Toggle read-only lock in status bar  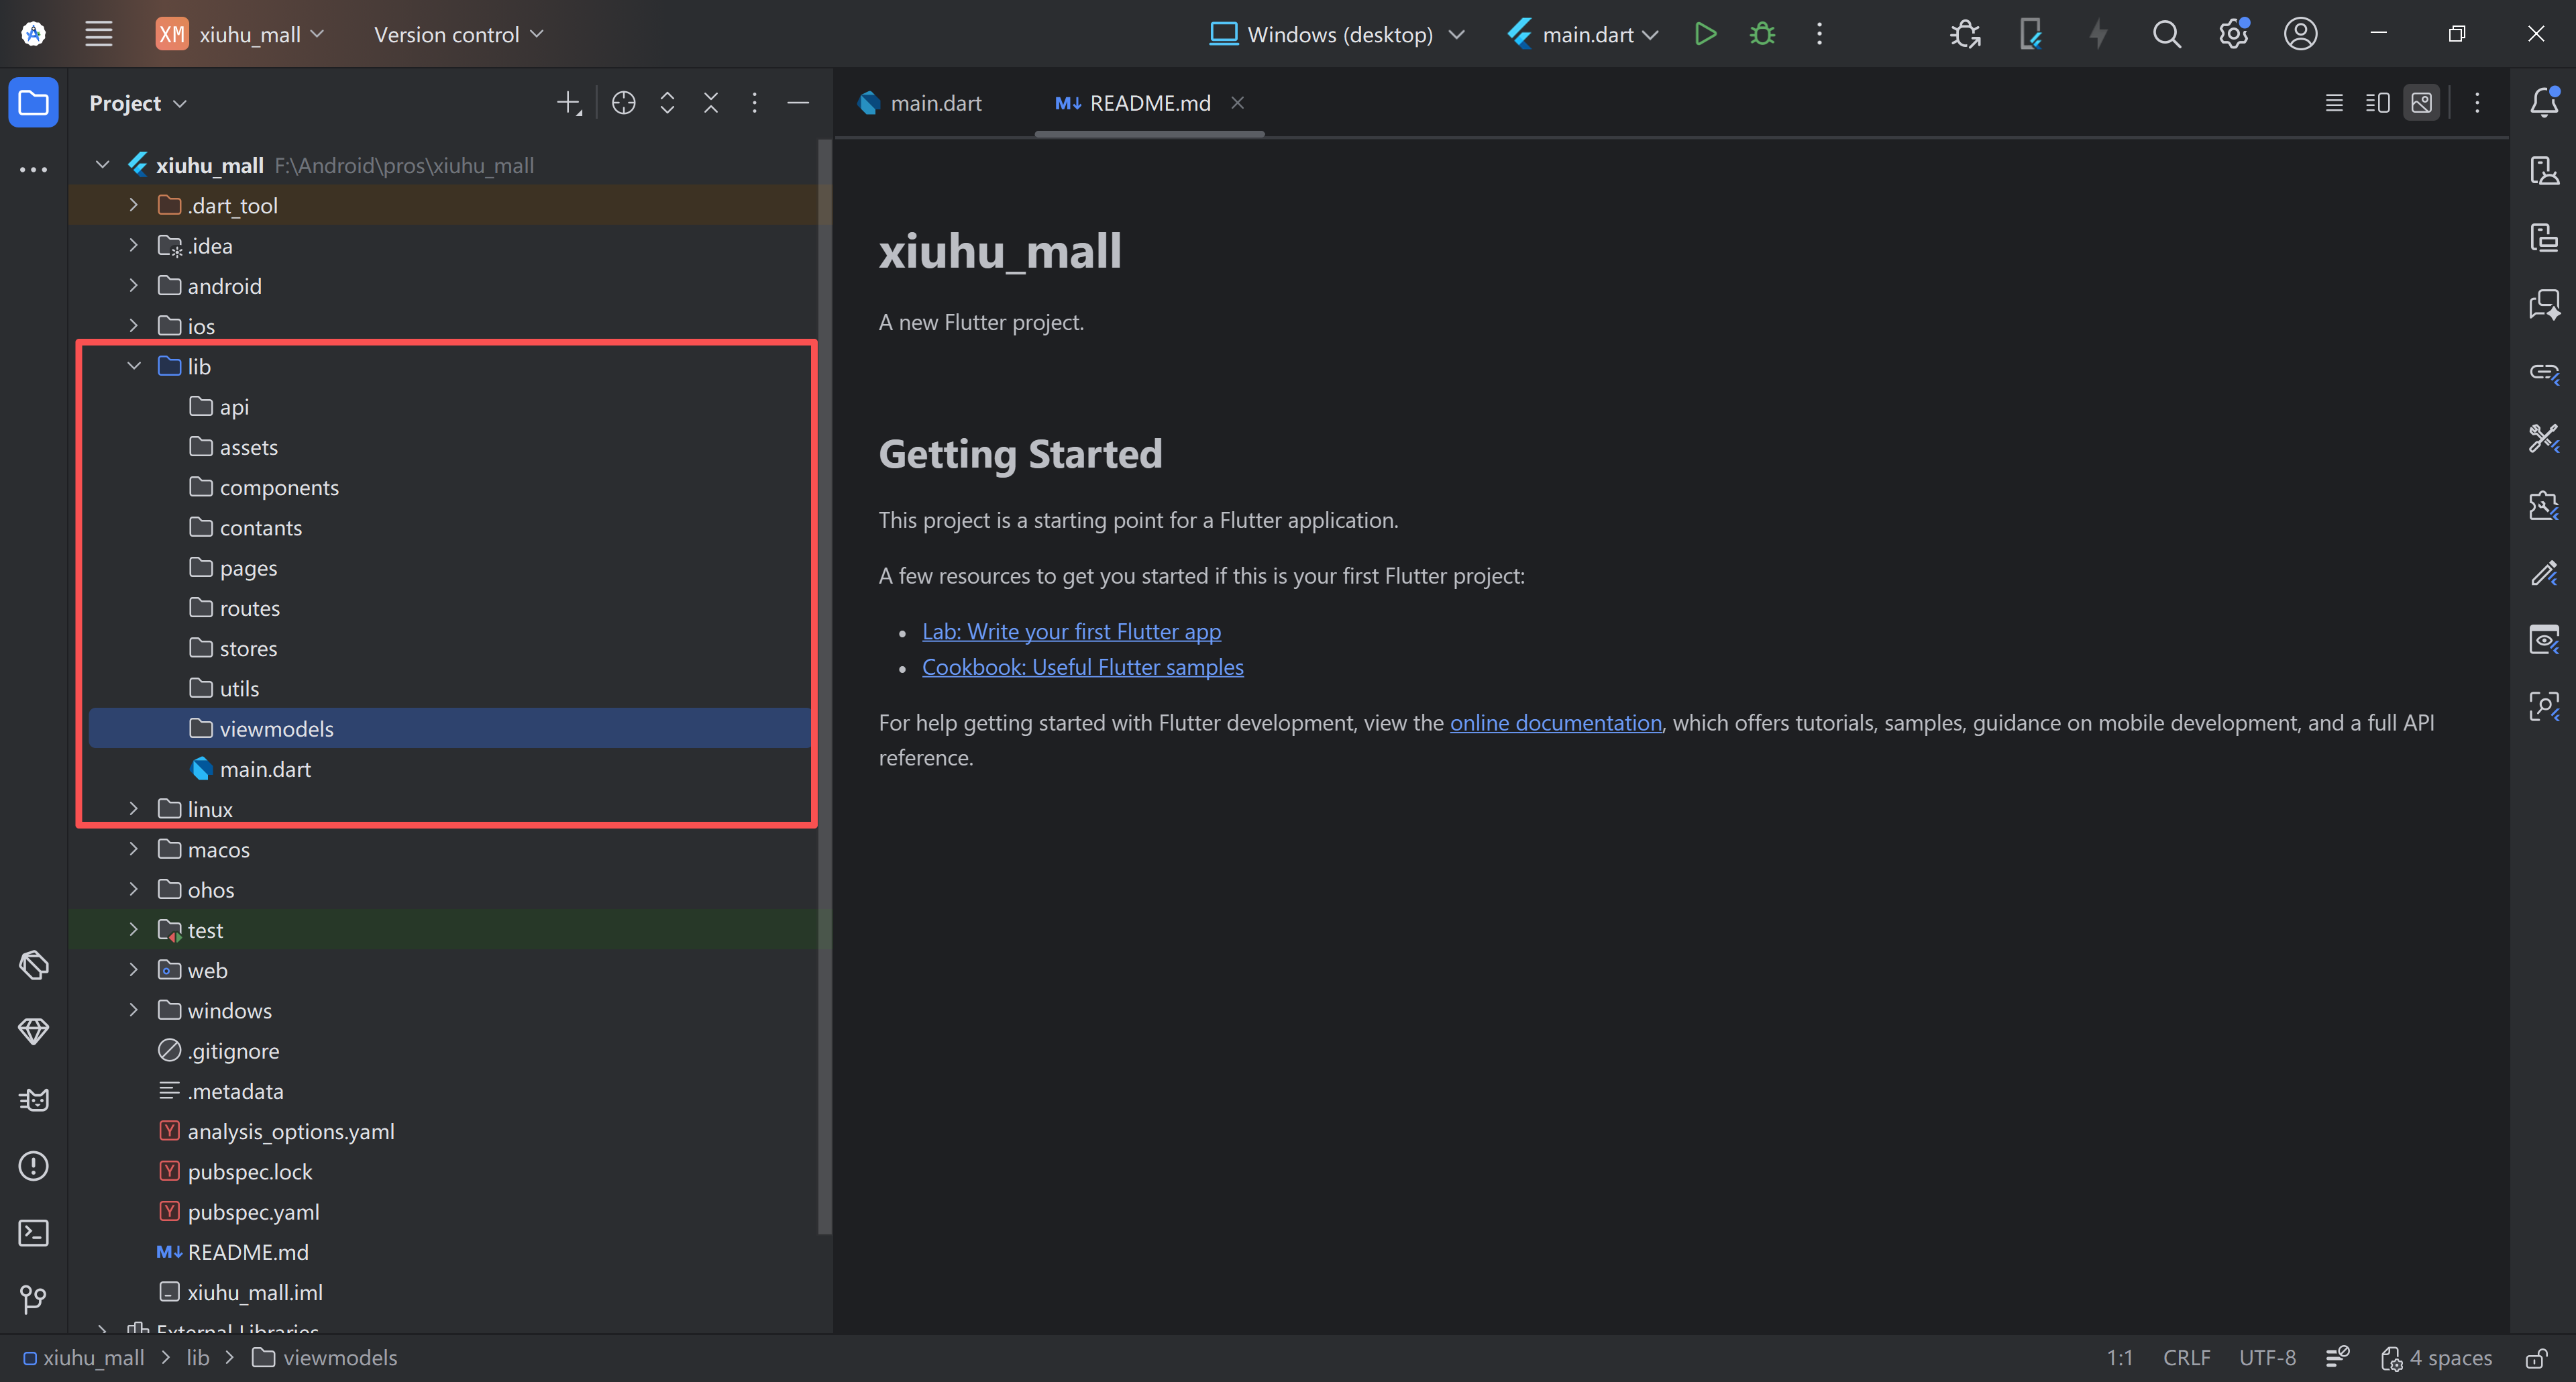pyautogui.click(x=2536, y=1358)
